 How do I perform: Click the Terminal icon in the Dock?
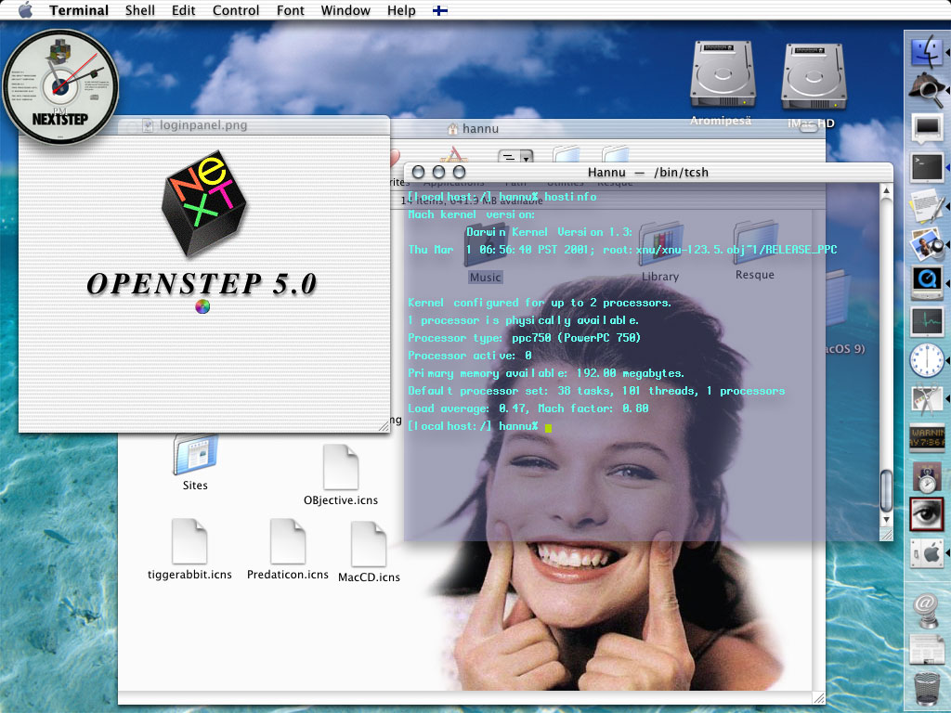[x=927, y=168]
